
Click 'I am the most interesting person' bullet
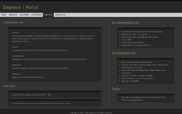[142, 32]
